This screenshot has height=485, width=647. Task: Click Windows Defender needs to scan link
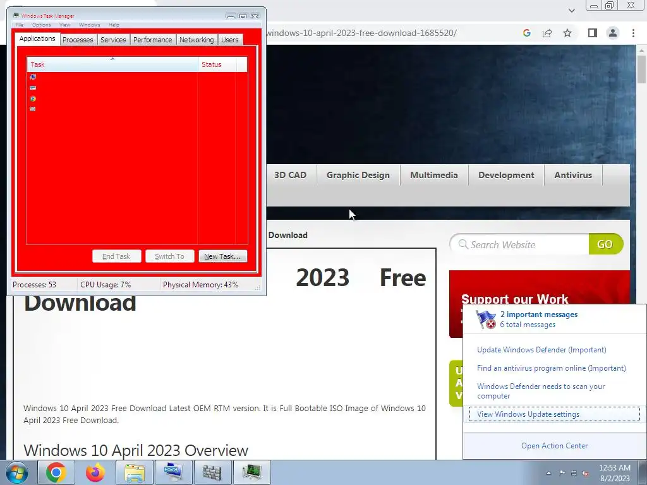click(x=541, y=391)
